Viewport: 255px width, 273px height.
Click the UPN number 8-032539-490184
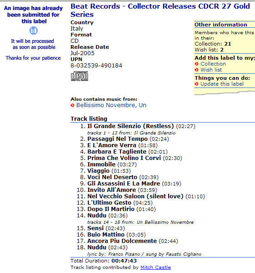pos(96,66)
